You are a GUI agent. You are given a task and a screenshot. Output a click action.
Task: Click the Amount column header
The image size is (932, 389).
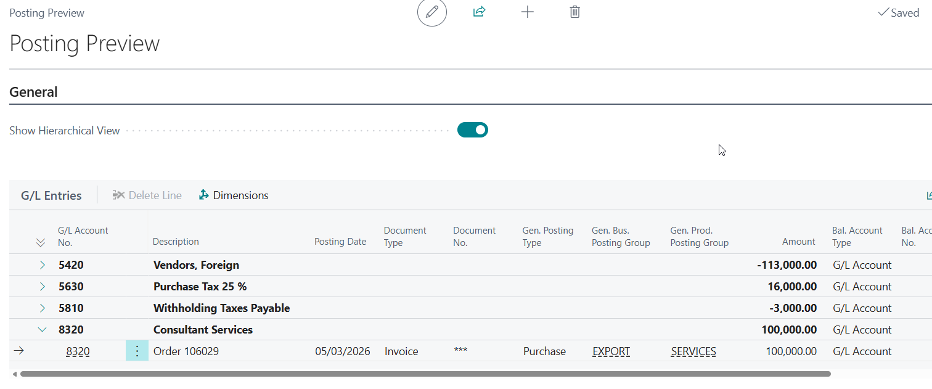[x=798, y=242]
